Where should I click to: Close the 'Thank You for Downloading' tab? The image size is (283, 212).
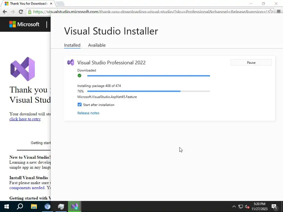pyautogui.click(x=51, y=3)
